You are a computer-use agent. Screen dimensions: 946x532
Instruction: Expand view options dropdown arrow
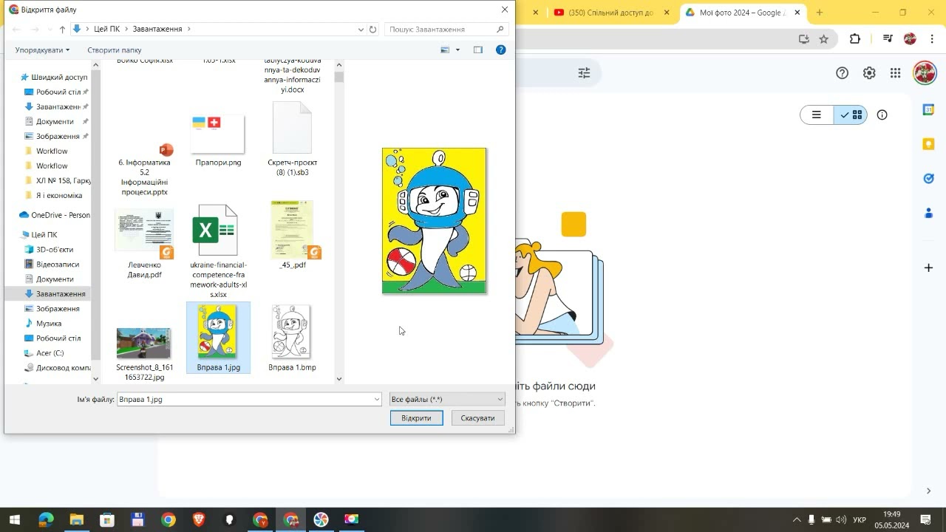point(457,50)
